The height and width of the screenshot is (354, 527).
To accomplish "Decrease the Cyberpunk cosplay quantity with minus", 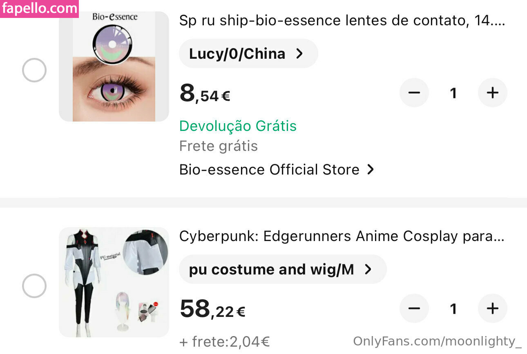I will coord(414,309).
